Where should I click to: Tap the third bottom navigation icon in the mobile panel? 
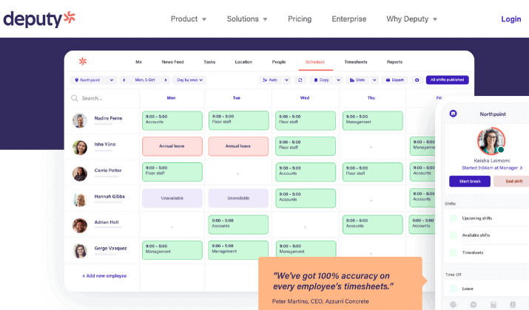click(493, 305)
